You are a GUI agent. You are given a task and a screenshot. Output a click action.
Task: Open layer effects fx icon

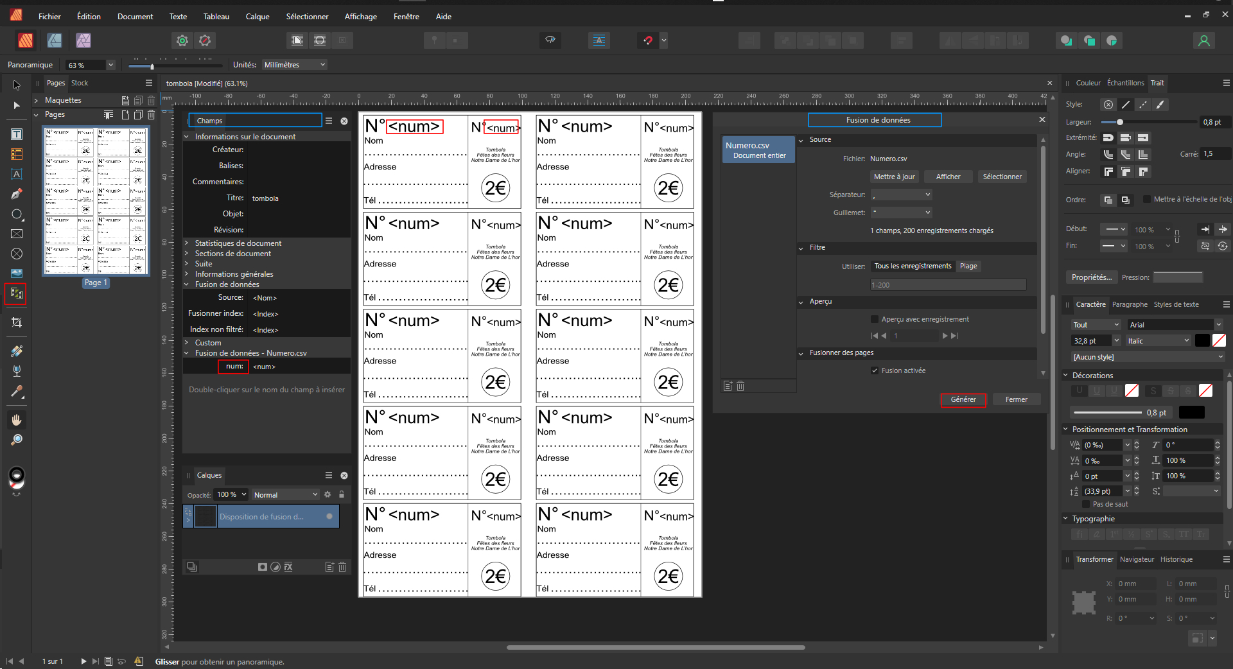[288, 567]
